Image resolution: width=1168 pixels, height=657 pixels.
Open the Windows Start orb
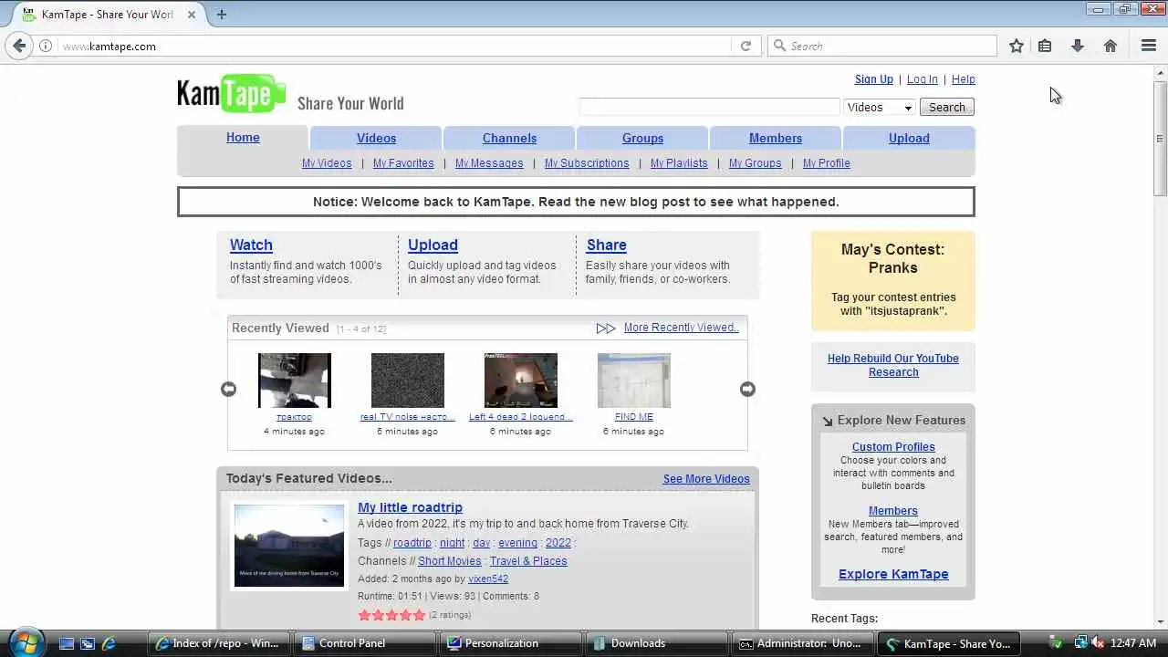click(25, 642)
